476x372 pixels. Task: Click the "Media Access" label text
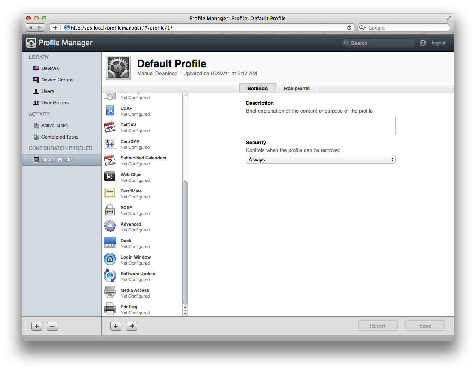coord(135,290)
